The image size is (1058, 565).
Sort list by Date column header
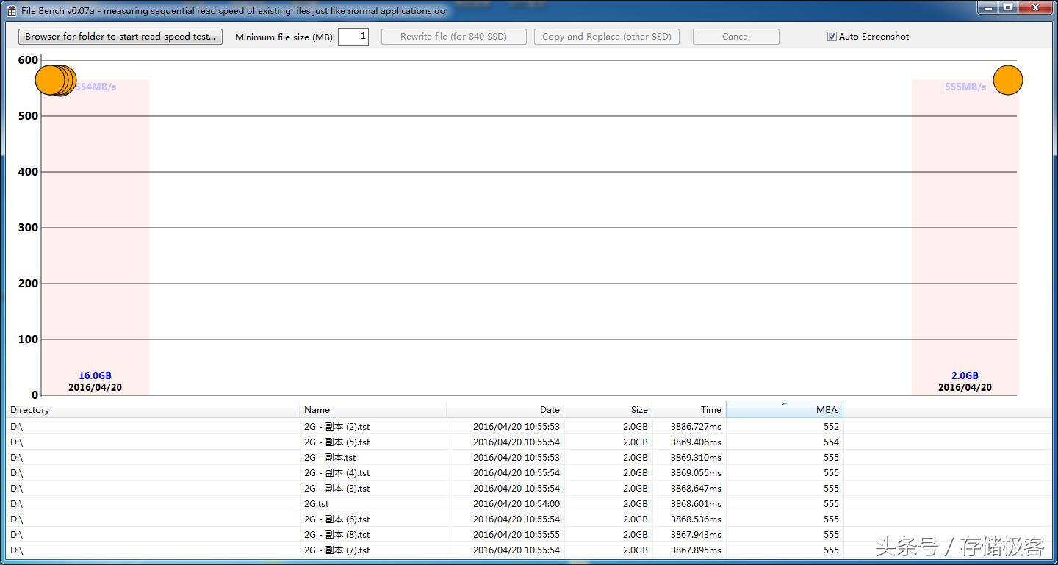[x=505, y=409]
